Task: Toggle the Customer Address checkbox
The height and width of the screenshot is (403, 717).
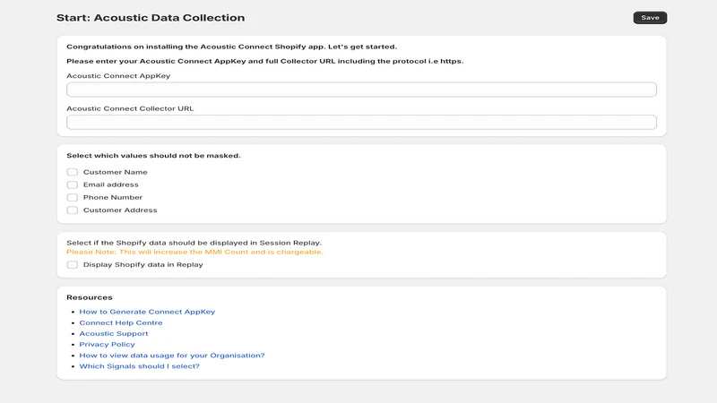Action: point(73,210)
